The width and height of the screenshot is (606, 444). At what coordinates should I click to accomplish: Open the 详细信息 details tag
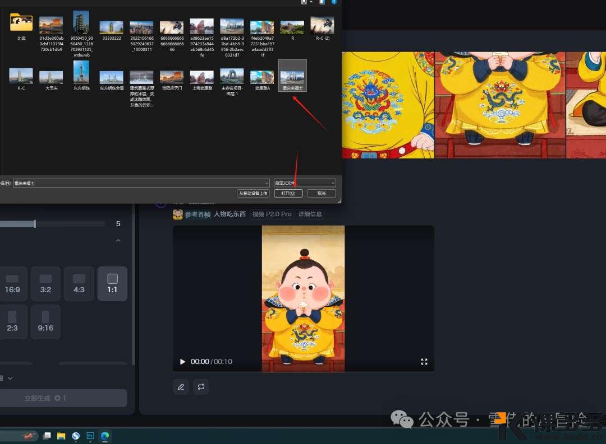click(x=310, y=214)
